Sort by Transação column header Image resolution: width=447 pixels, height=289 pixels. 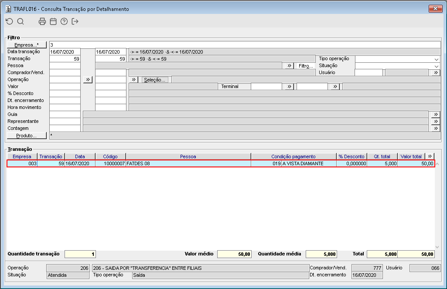tap(51, 156)
